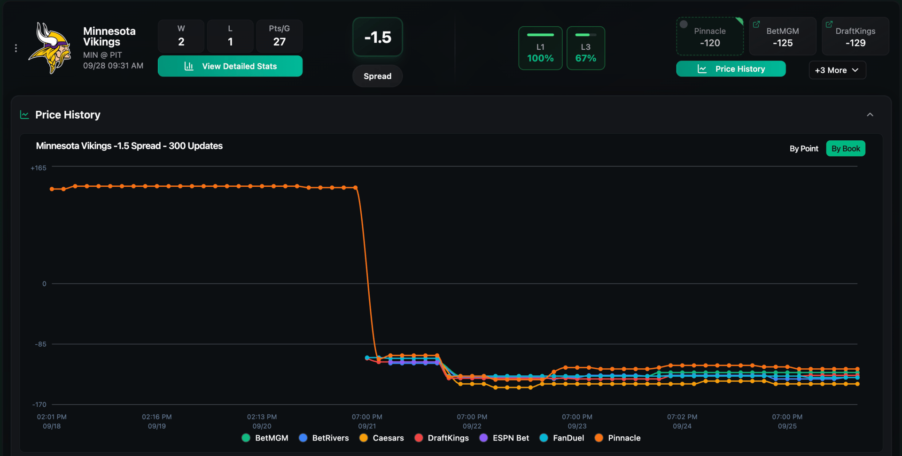This screenshot has height=456, width=902.
Task: Click the 07:00 PM 09/21 axis label
Action: click(x=367, y=421)
